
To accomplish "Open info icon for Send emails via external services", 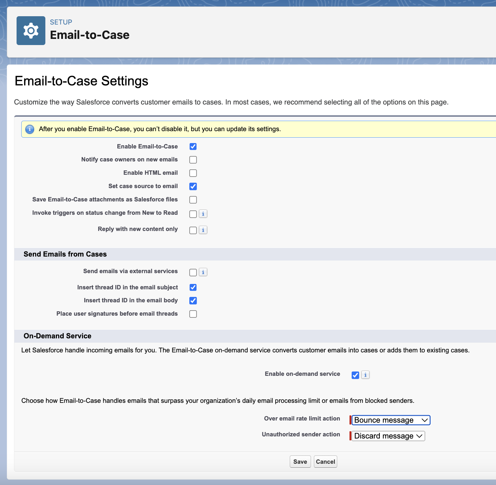I will pyautogui.click(x=203, y=272).
